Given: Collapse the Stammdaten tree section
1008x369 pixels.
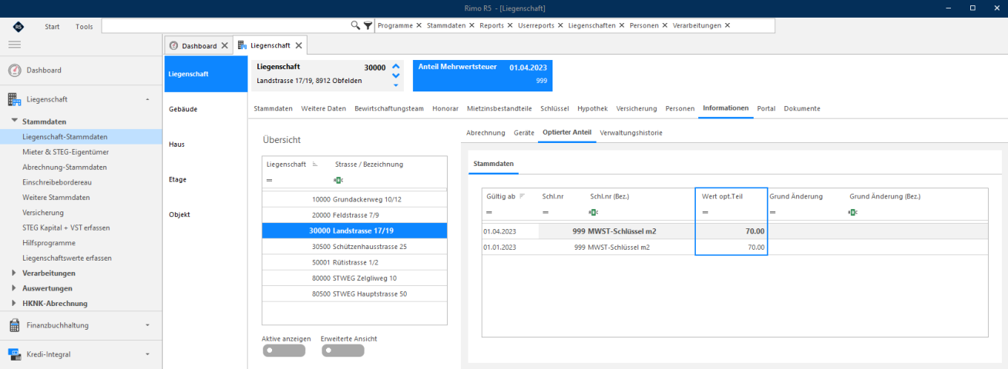Looking at the screenshot, I should pos(15,121).
